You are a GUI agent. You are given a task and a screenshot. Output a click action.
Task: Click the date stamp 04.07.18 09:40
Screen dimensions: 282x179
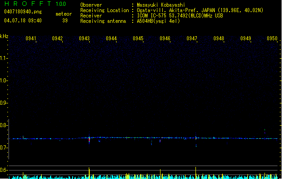[23, 21]
